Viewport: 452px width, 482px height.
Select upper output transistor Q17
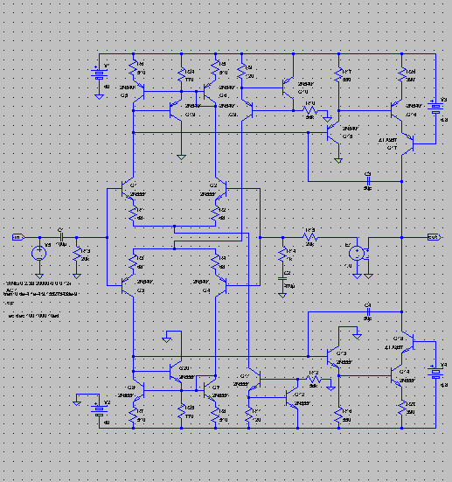click(x=407, y=143)
